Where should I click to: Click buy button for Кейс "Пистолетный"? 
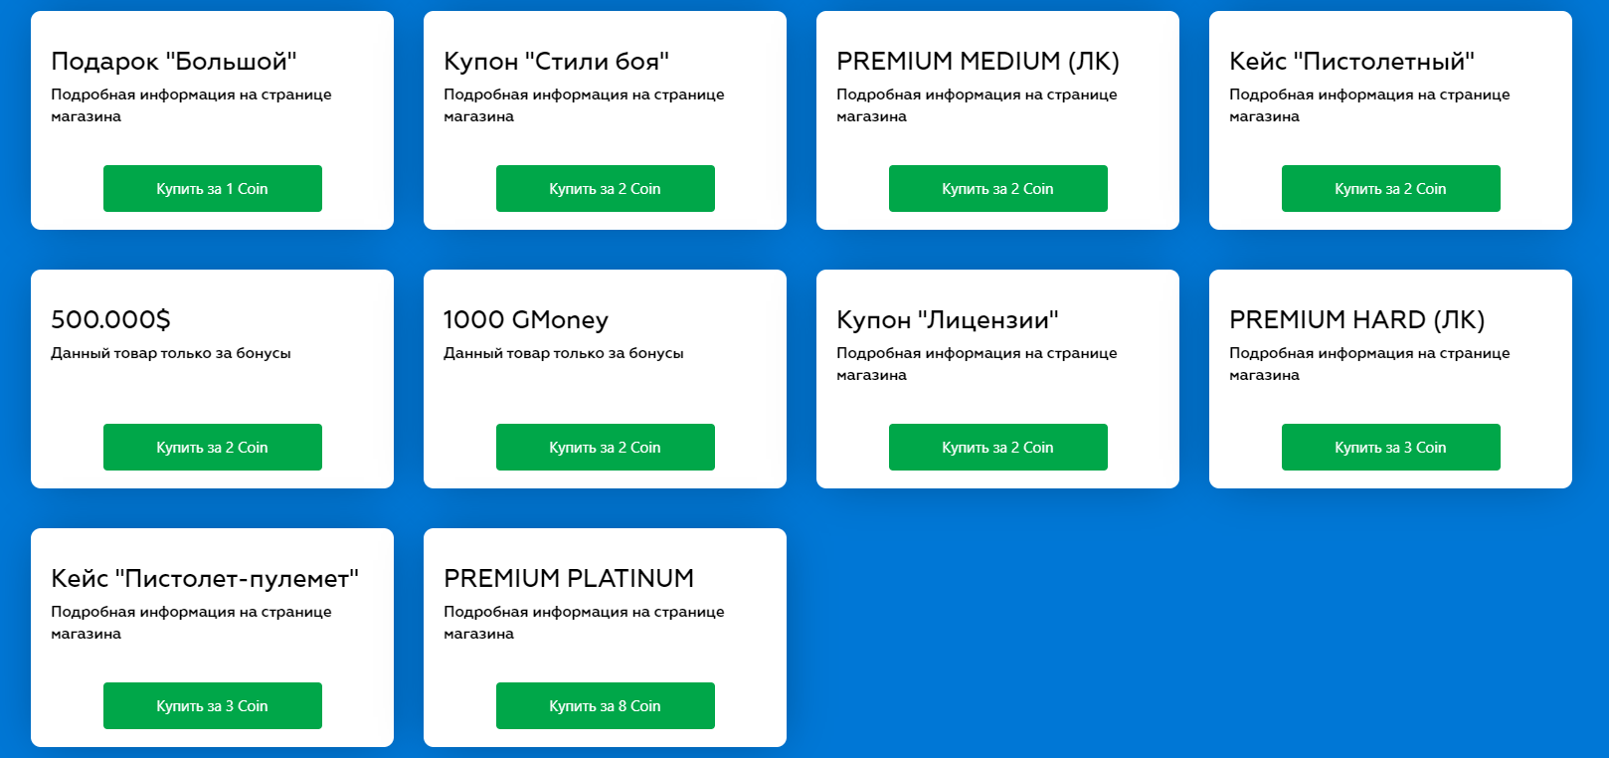point(1390,189)
